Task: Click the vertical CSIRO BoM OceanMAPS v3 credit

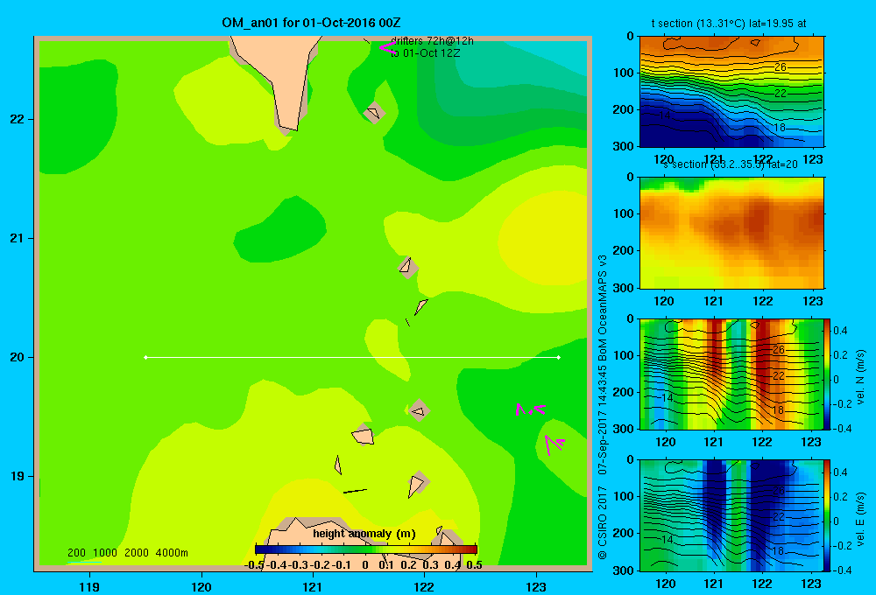Action: click(x=603, y=407)
